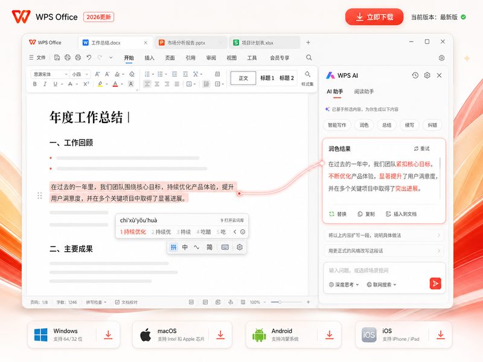Viewport: 483px width, 362px height.
Task: Click 替换 in the AI result card
Action: tap(338, 214)
